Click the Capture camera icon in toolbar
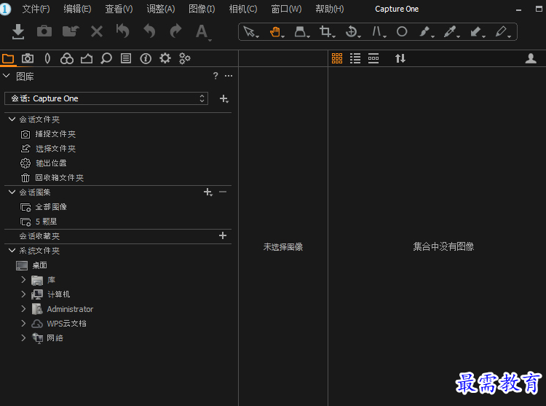The height and width of the screenshot is (406, 546). click(x=44, y=31)
